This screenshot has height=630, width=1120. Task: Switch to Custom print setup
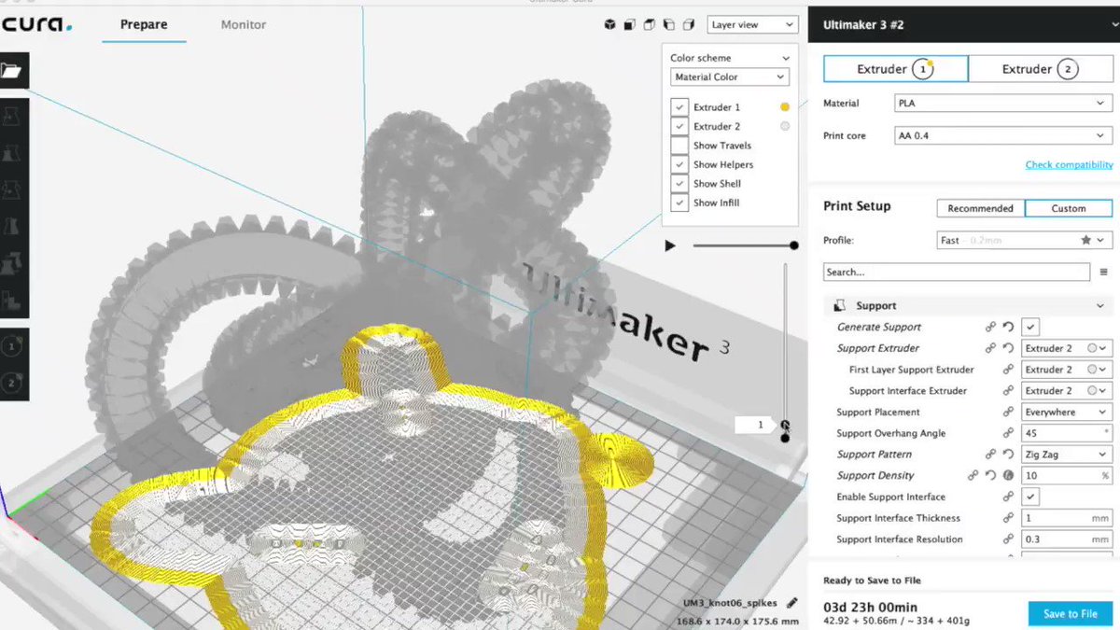click(1069, 208)
